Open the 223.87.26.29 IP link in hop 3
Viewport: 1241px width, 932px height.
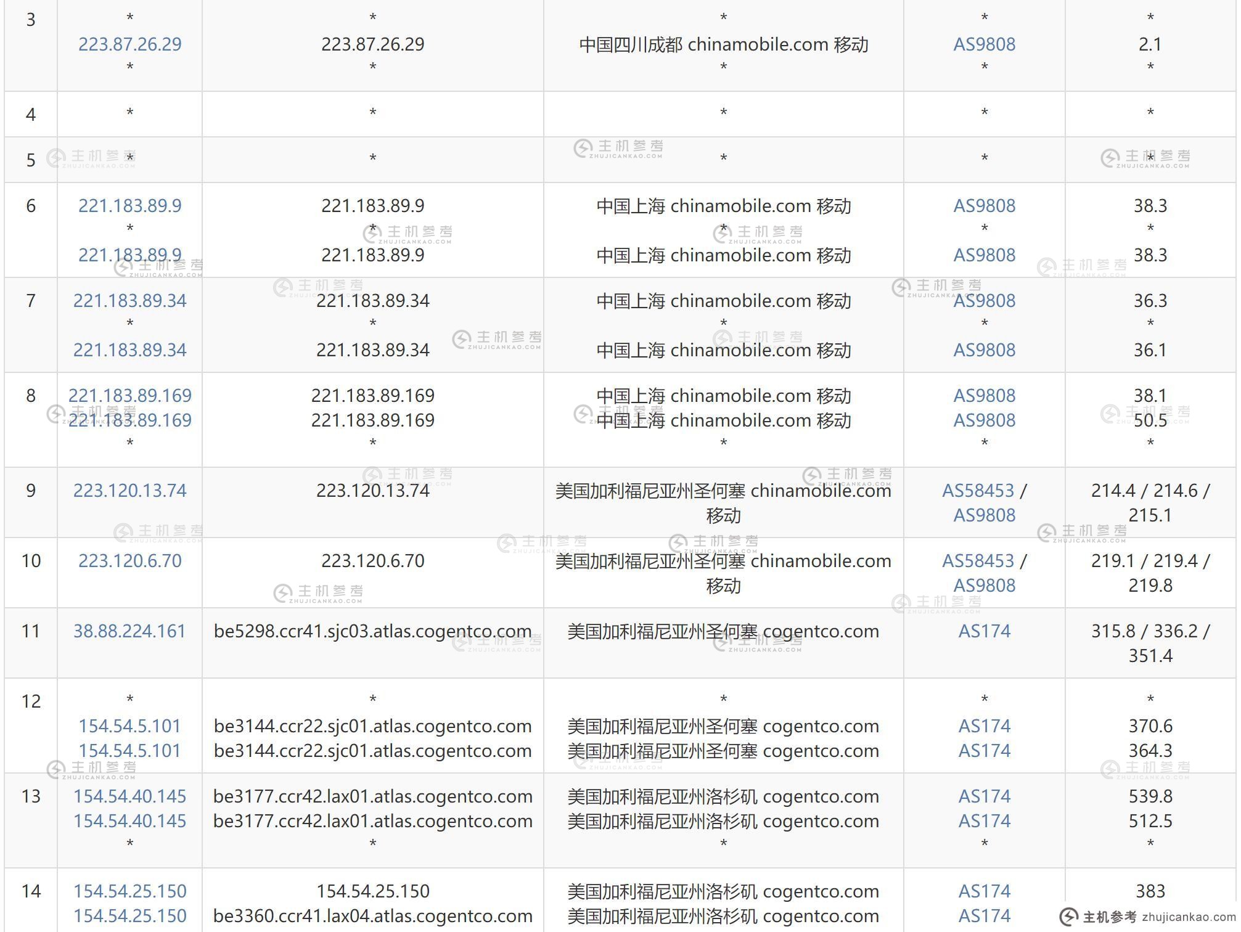pyautogui.click(x=129, y=44)
